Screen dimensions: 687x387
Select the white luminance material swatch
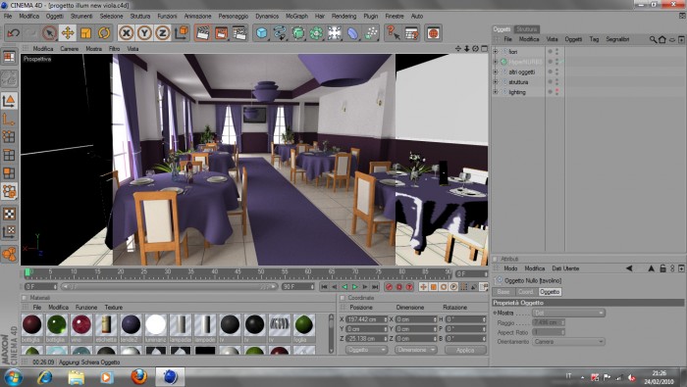[155, 325]
